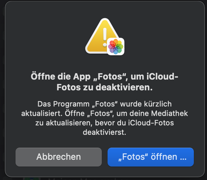This screenshot has height=180, width=207.
Task: Open Photos via „Fotos“ öffnen button
Action: tap(150, 157)
